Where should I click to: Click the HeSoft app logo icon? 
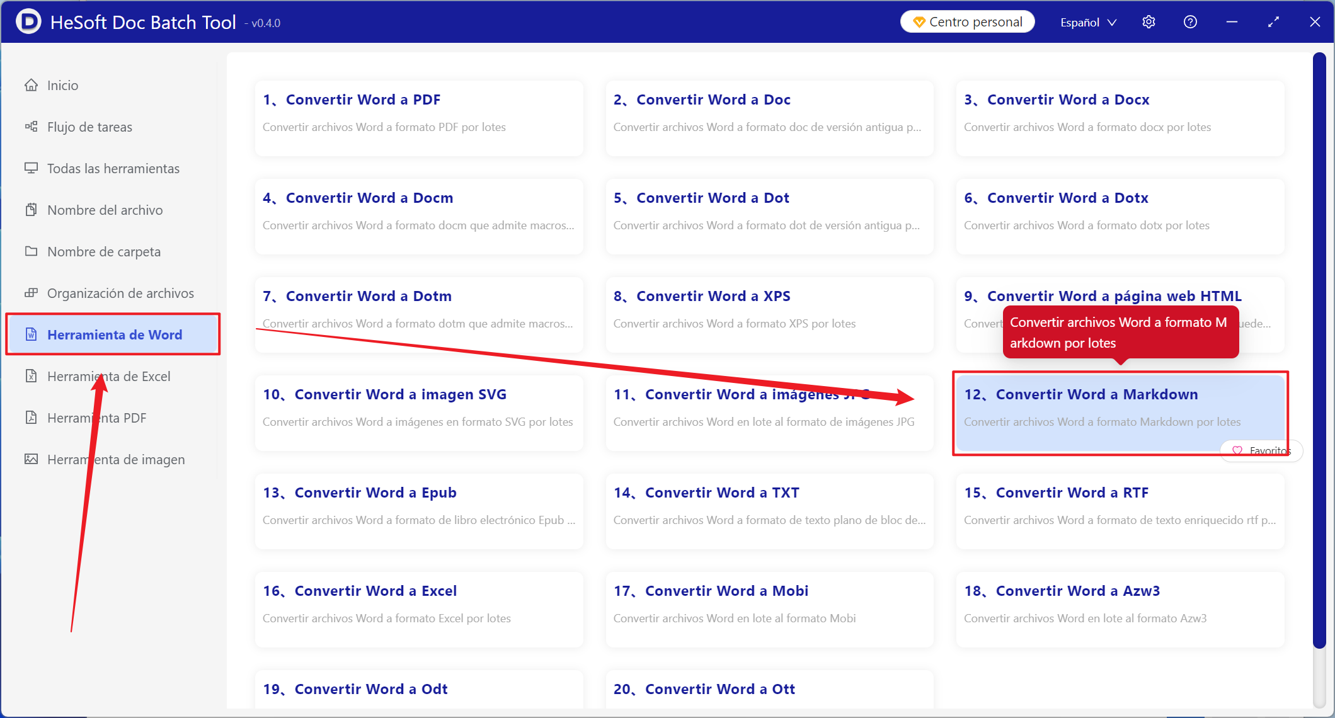coord(28,21)
